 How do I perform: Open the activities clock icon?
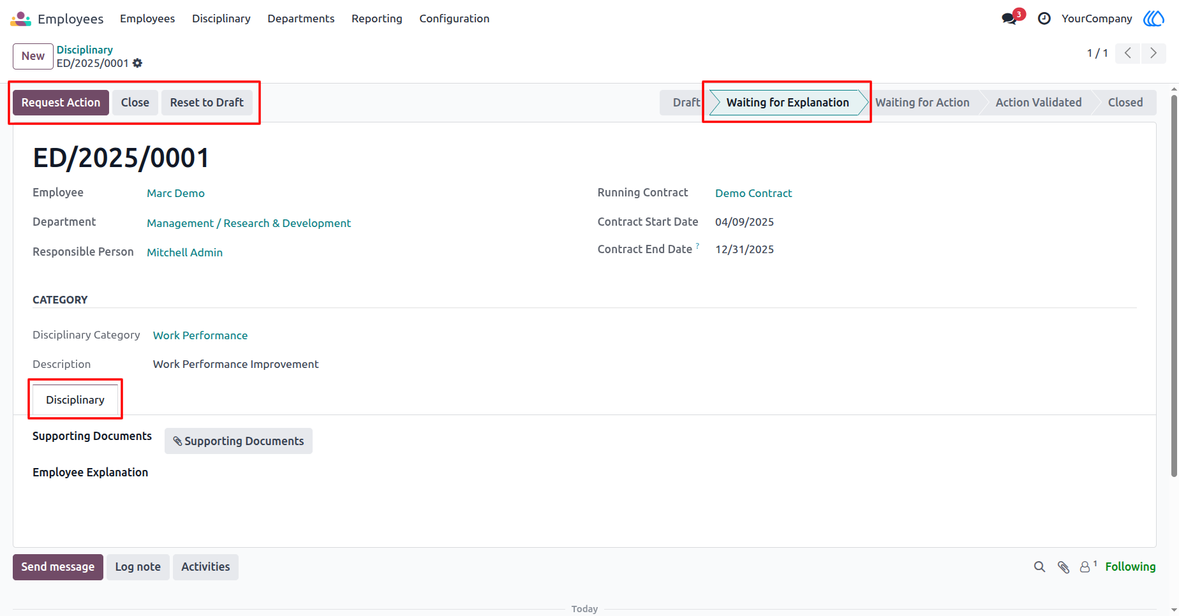[1044, 18]
